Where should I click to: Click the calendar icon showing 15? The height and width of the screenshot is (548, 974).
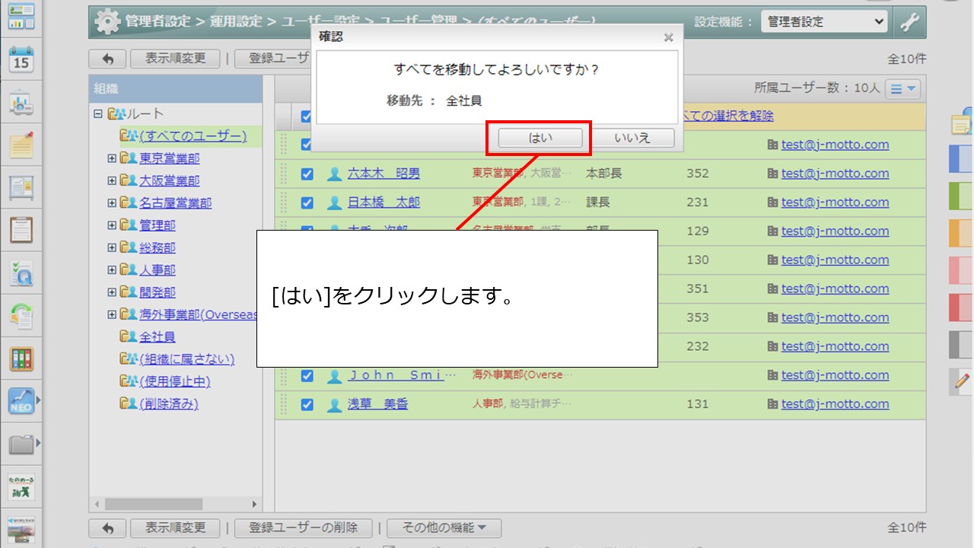pos(21,60)
